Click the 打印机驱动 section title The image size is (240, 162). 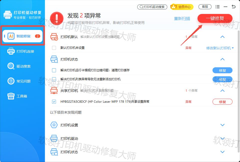[x=69, y=139]
